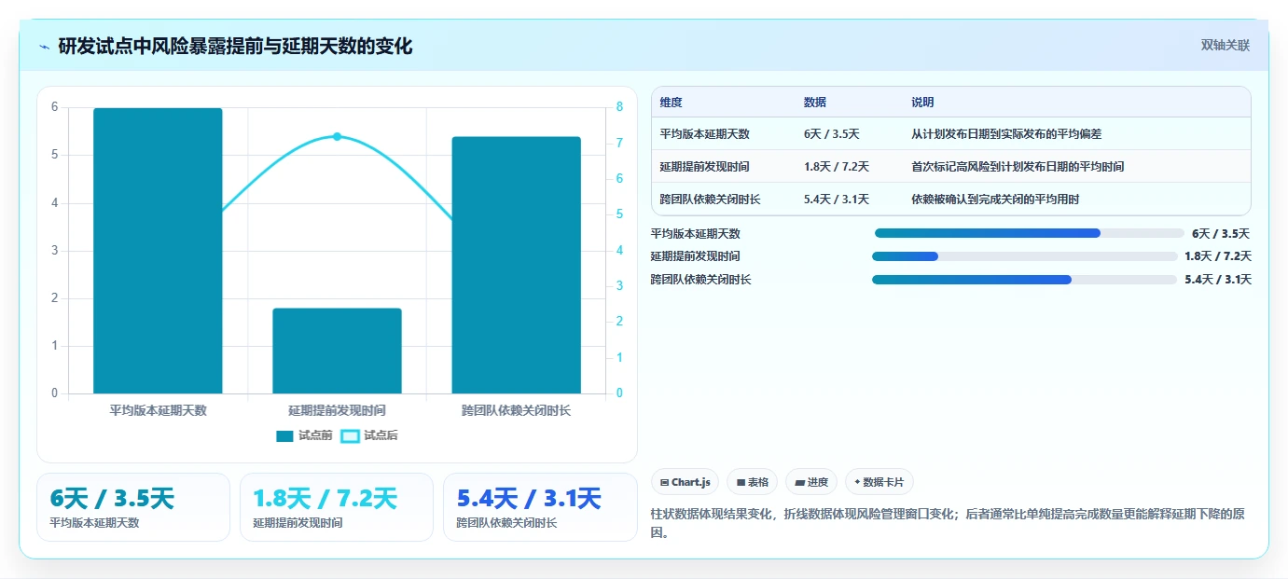The width and height of the screenshot is (1288, 579).
Task: Click the line point at peak of 试点后 curve
Action: click(x=337, y=136)
